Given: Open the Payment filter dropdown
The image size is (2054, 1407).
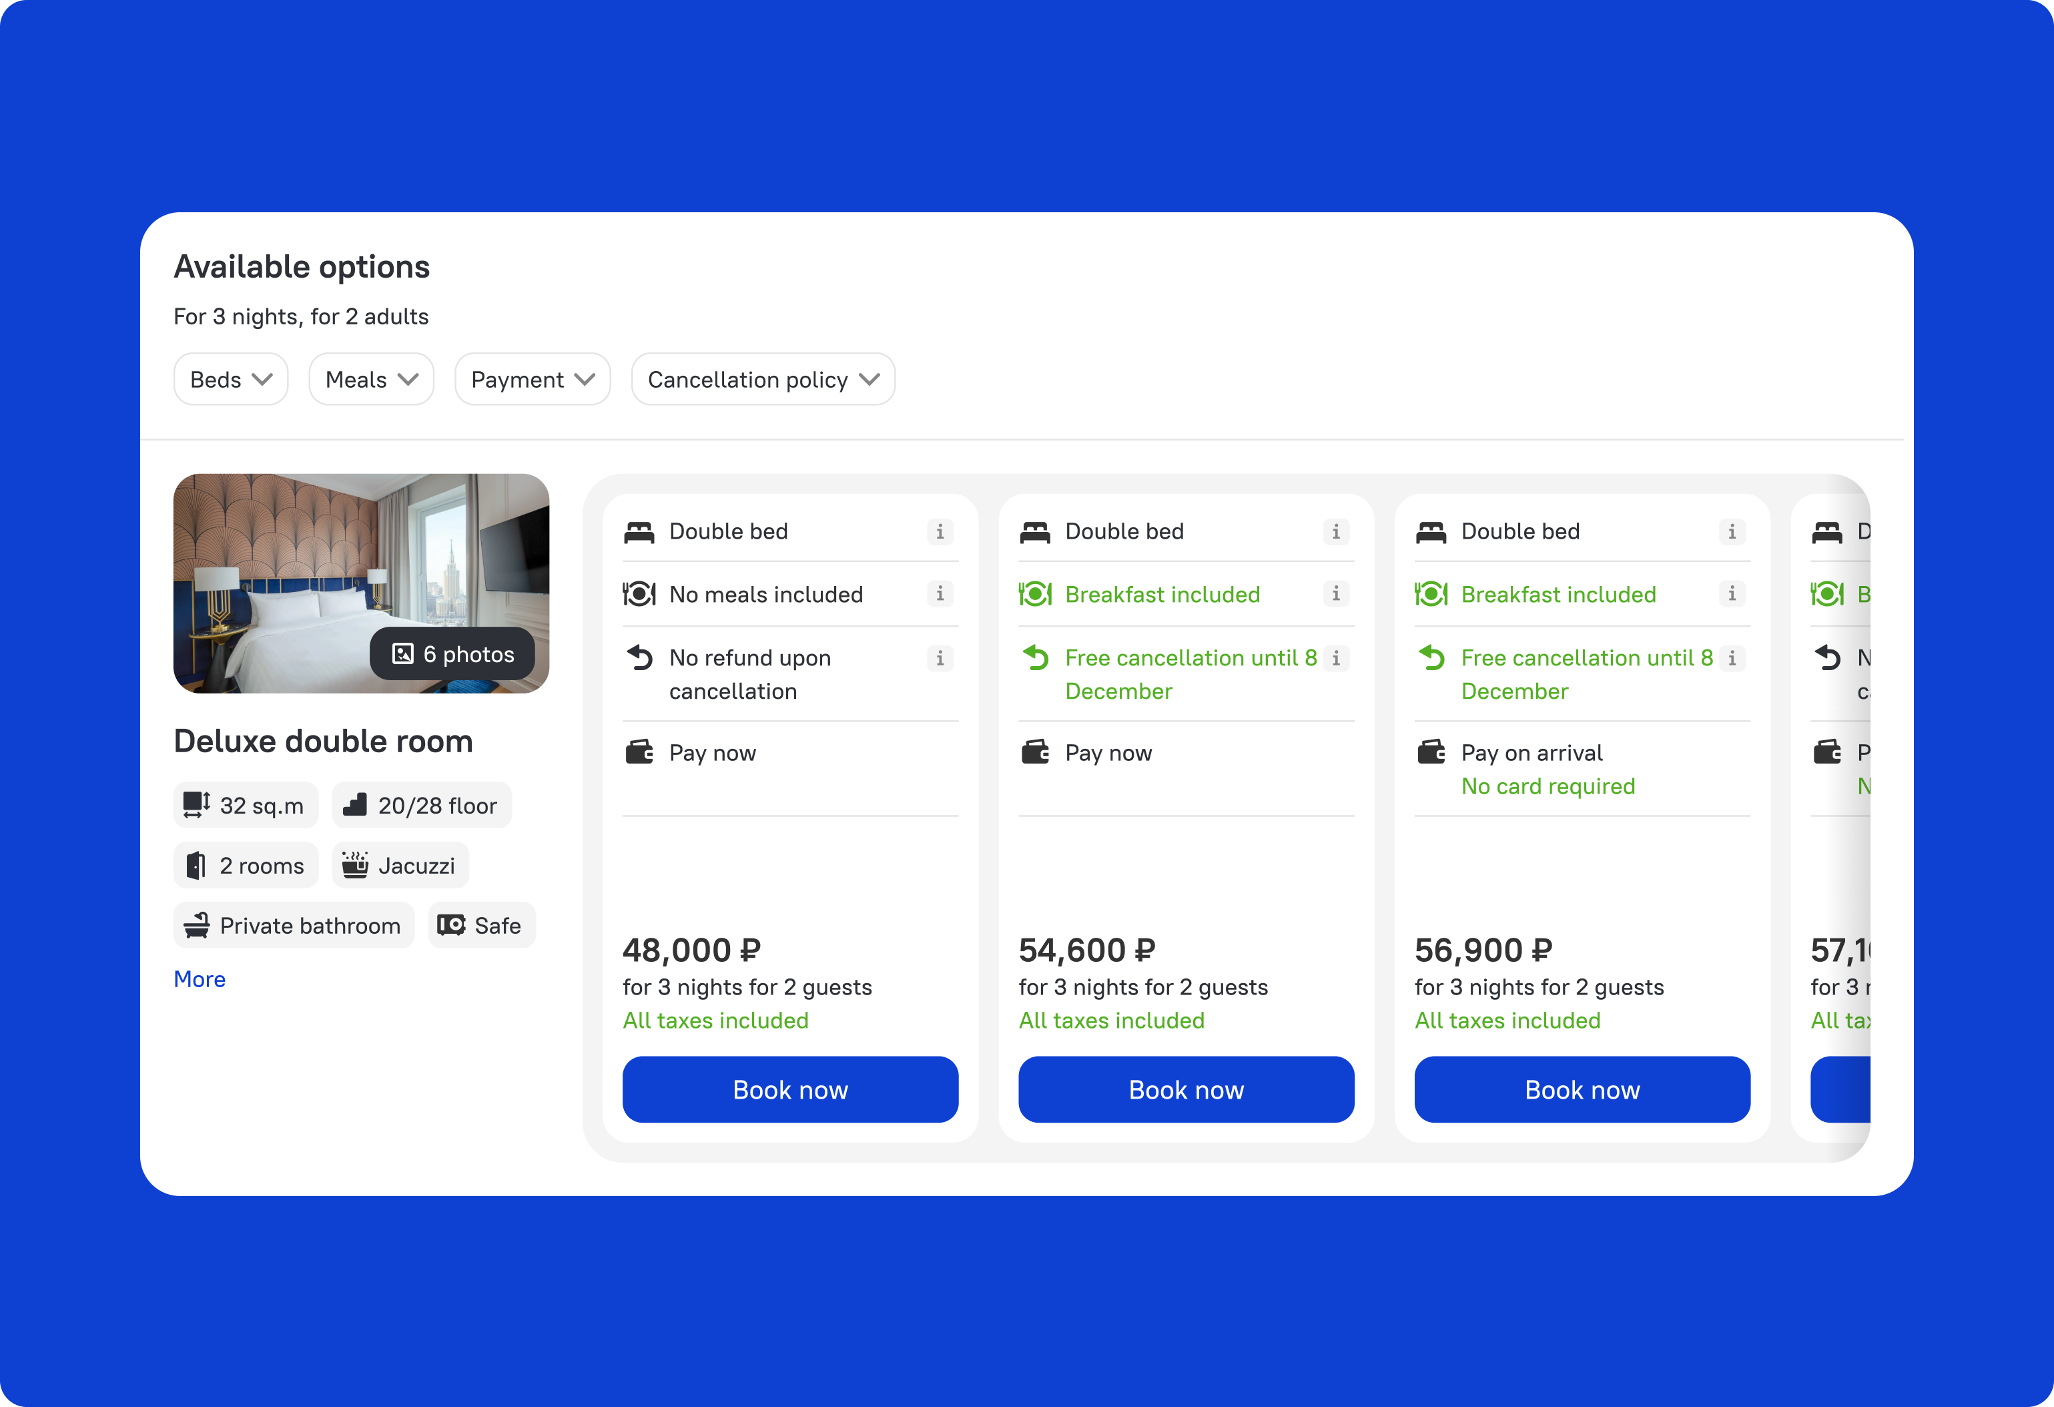Looking at the screenshot, I should 533,379.
